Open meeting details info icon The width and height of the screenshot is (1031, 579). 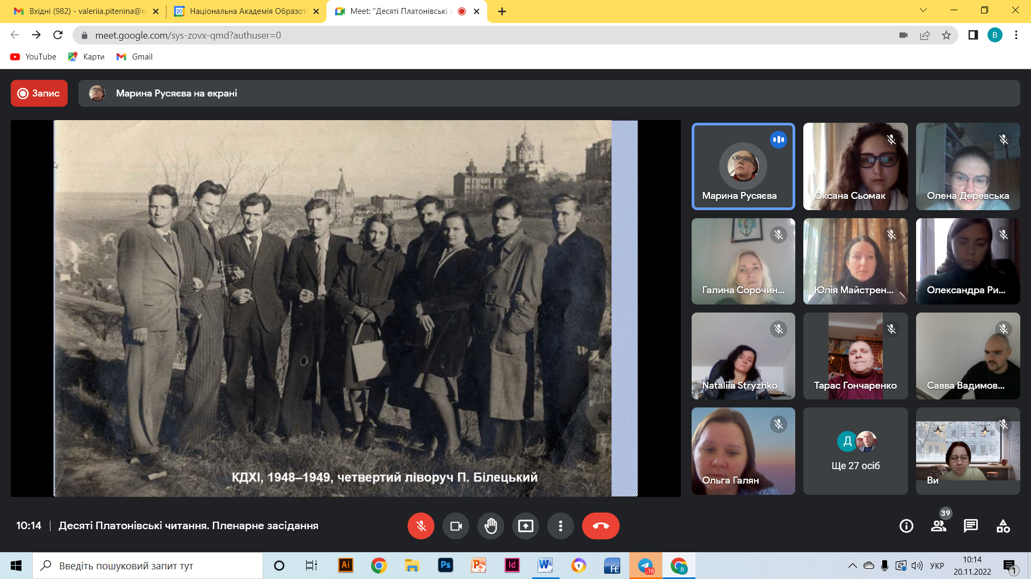(x=906, y=526)
